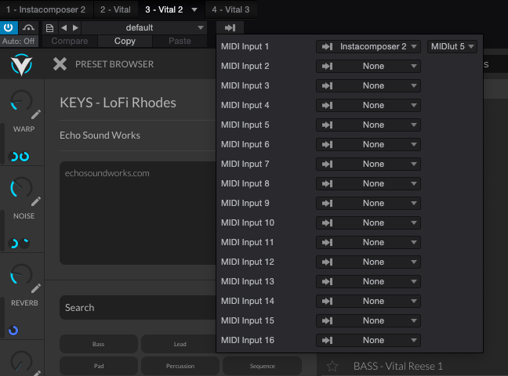
Task: Switch to 1 - Instacomposer 2 tab
Action: coord(46,9)
